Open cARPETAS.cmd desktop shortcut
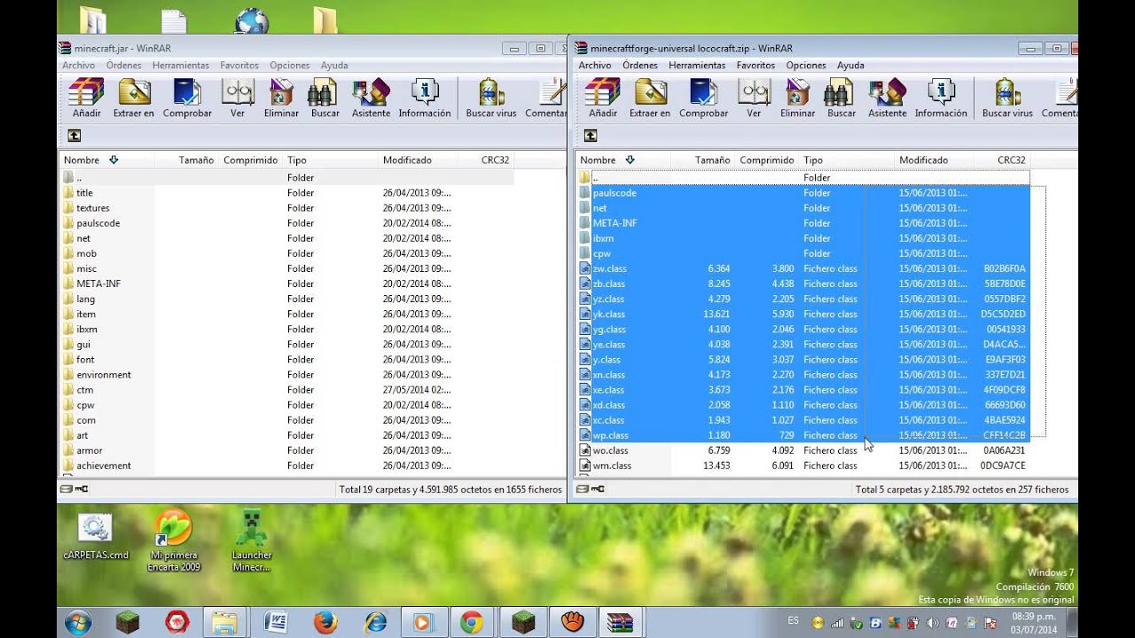 coord(95,537)
